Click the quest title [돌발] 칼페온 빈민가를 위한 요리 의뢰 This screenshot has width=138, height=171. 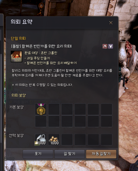coord(41,46)
